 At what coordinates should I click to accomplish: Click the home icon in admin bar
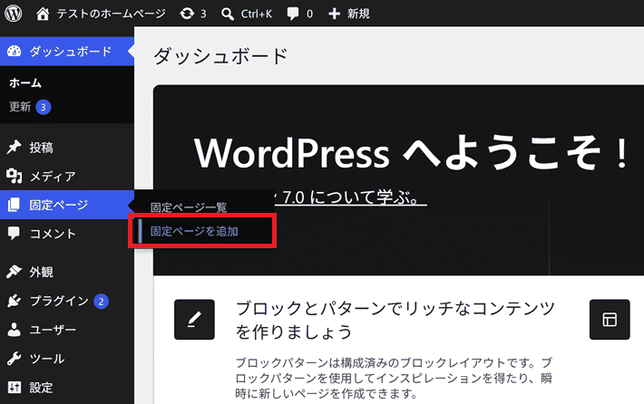pyautogui.click(x=43, y=14)
